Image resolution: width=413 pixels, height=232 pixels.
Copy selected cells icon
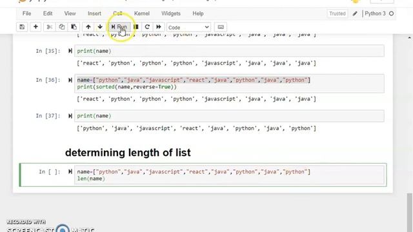(62, 27)
